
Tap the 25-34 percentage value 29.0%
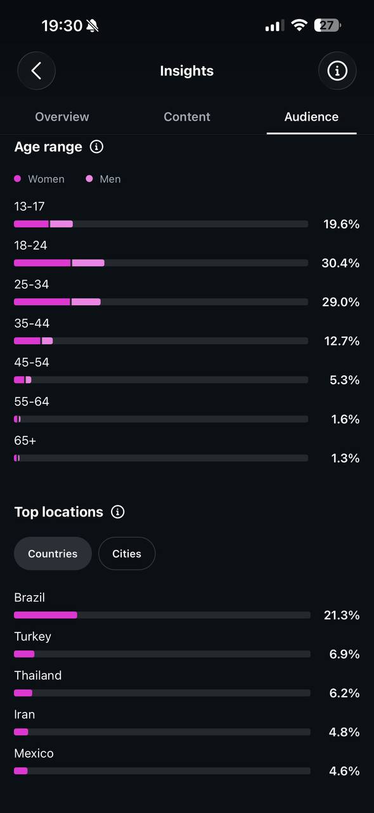point(341,302)
